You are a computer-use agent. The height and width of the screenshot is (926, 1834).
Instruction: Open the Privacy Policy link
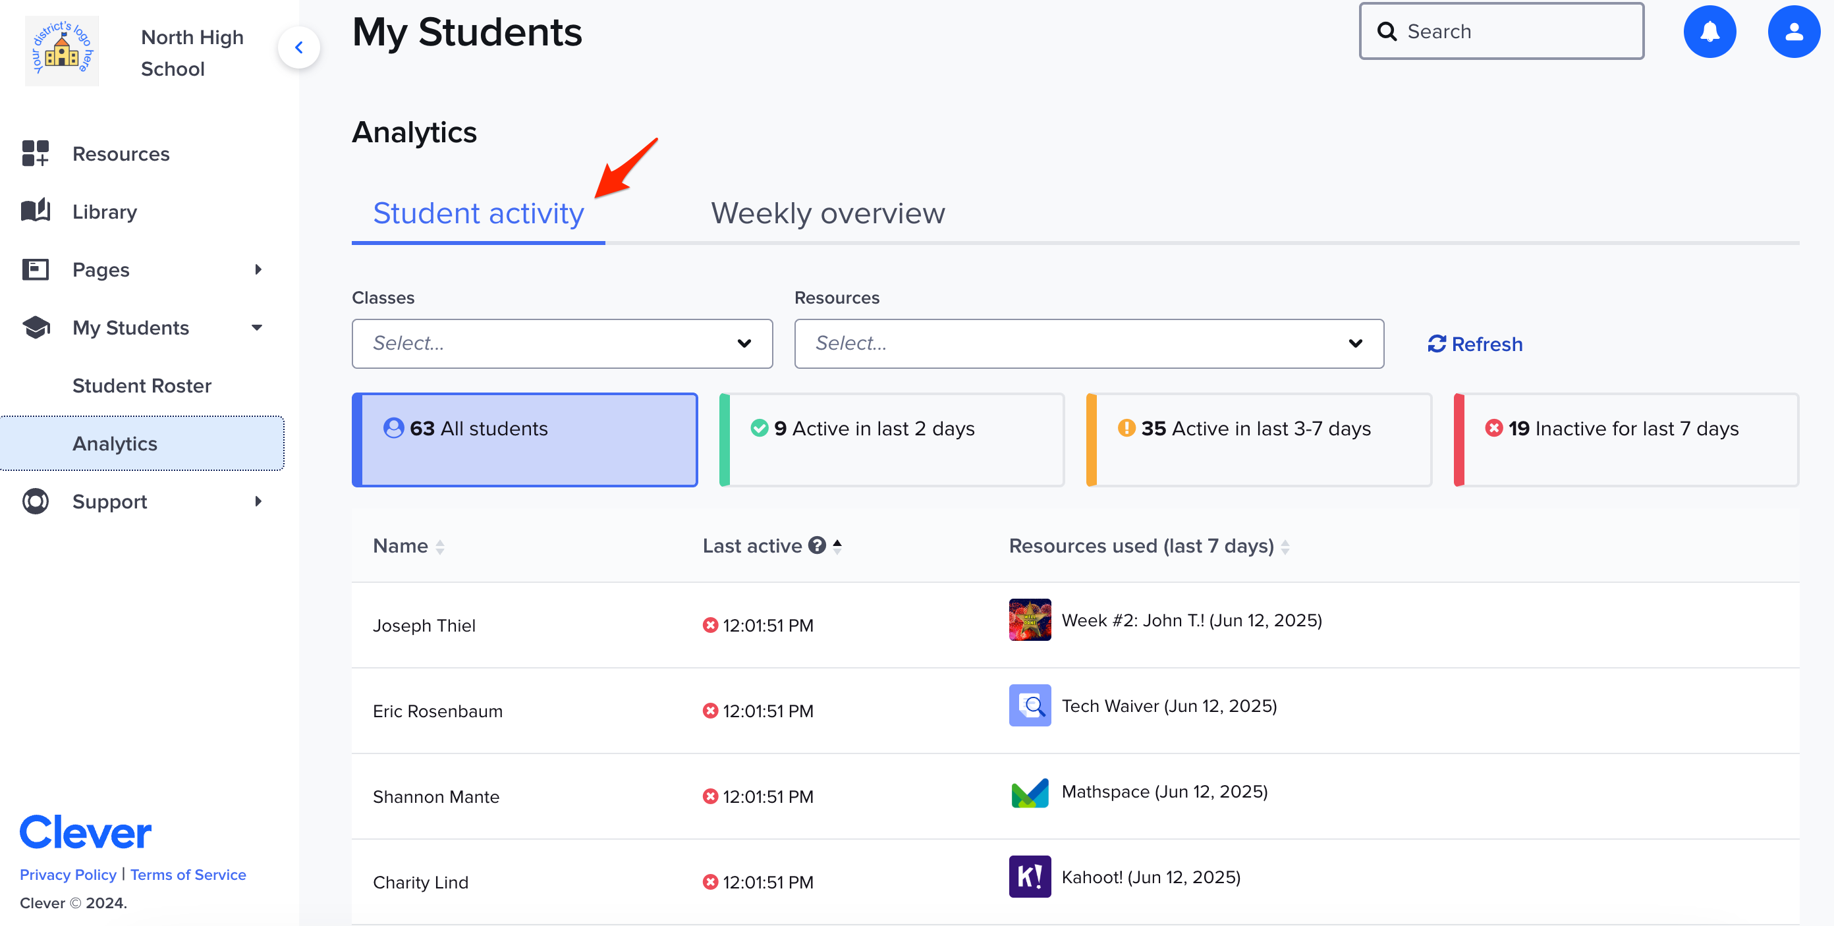pyautogui.click(x=68, y=875)
